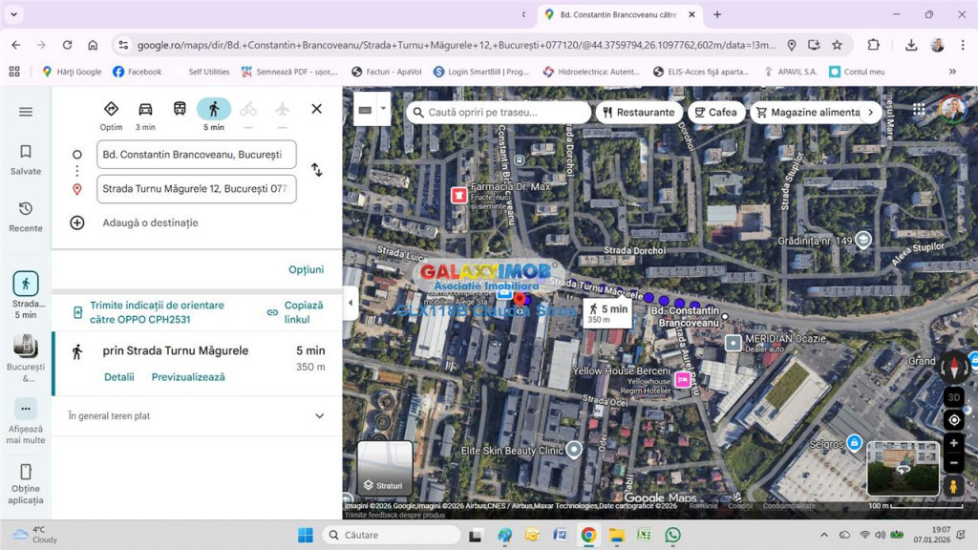Toggle 3D view on the map
This screenshot has width=978, height=550.
click(953, 397)
